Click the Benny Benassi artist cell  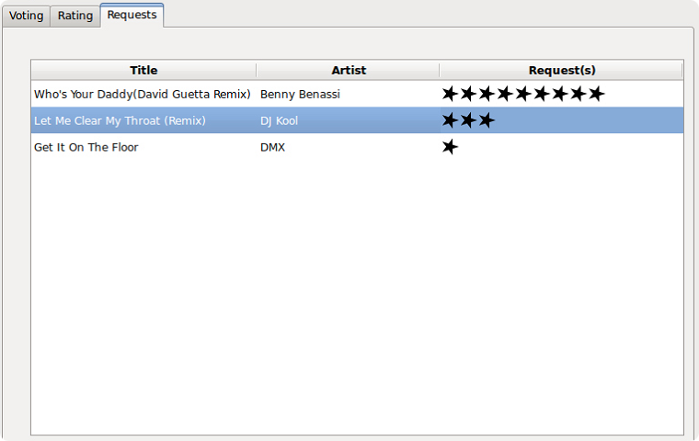point(300,95)
